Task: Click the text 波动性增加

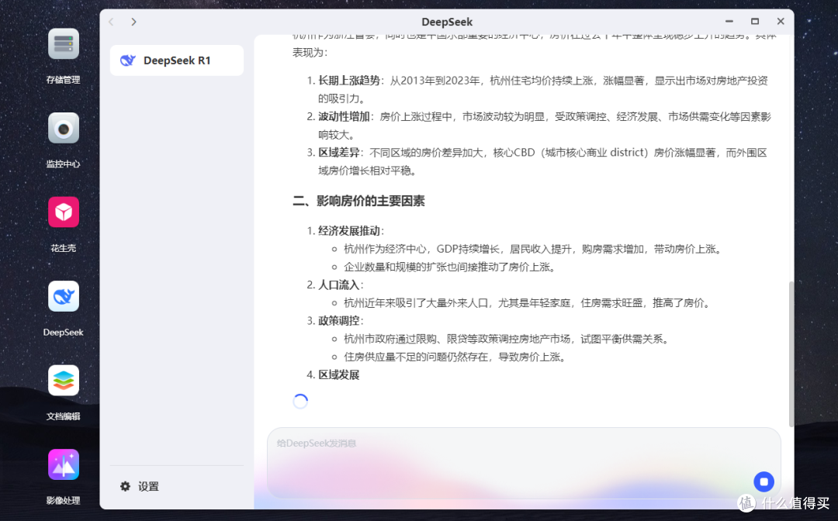Action: tap(344, 116)
